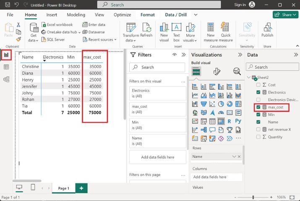The height and width of the screenshot is (201, 300).
Task: Click the Undo icon in title bar
Action: point(17,5)
